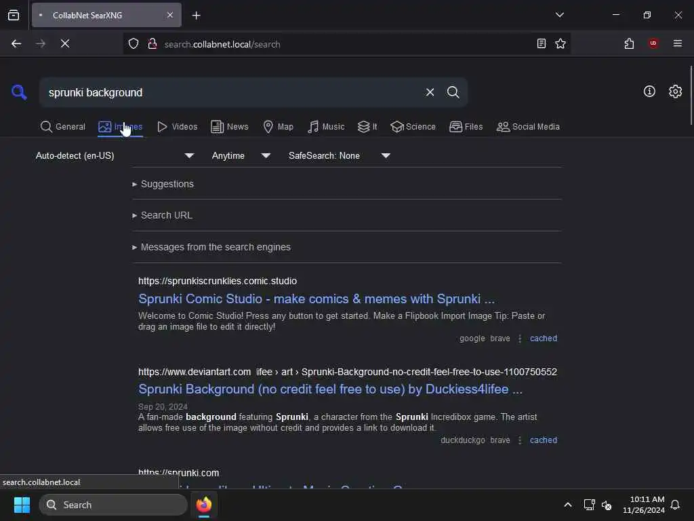Image resolution: width=694 pixels, height=521 pixels.
Task: View site security lock icon
Action: (152, 43)
